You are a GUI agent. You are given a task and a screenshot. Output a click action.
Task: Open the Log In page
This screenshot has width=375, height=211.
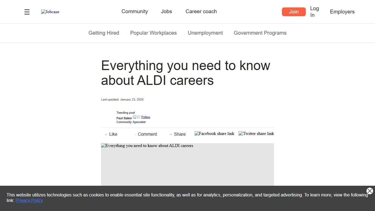click(x=314, y=12)
